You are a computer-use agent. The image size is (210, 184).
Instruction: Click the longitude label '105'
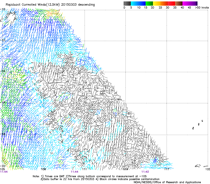click(x=2, y=169)
